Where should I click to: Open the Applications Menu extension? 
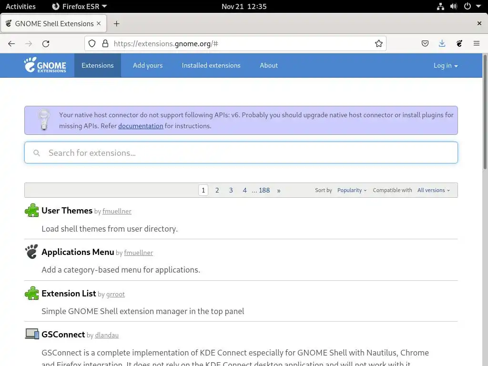78,252
